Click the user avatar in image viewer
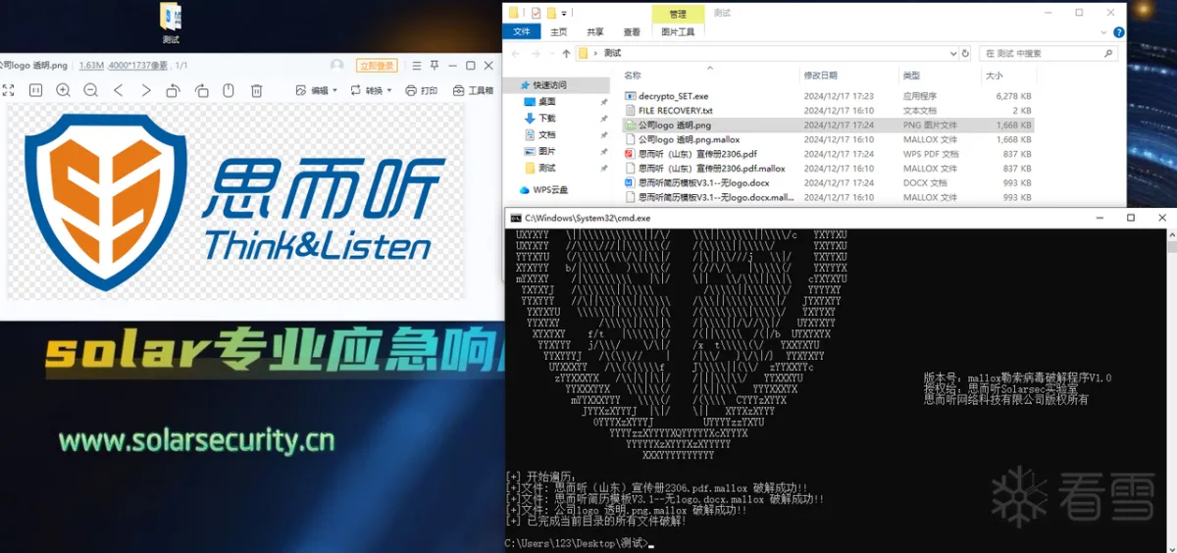The width and height of the screenshot is (1177, 553). (337, 66)
